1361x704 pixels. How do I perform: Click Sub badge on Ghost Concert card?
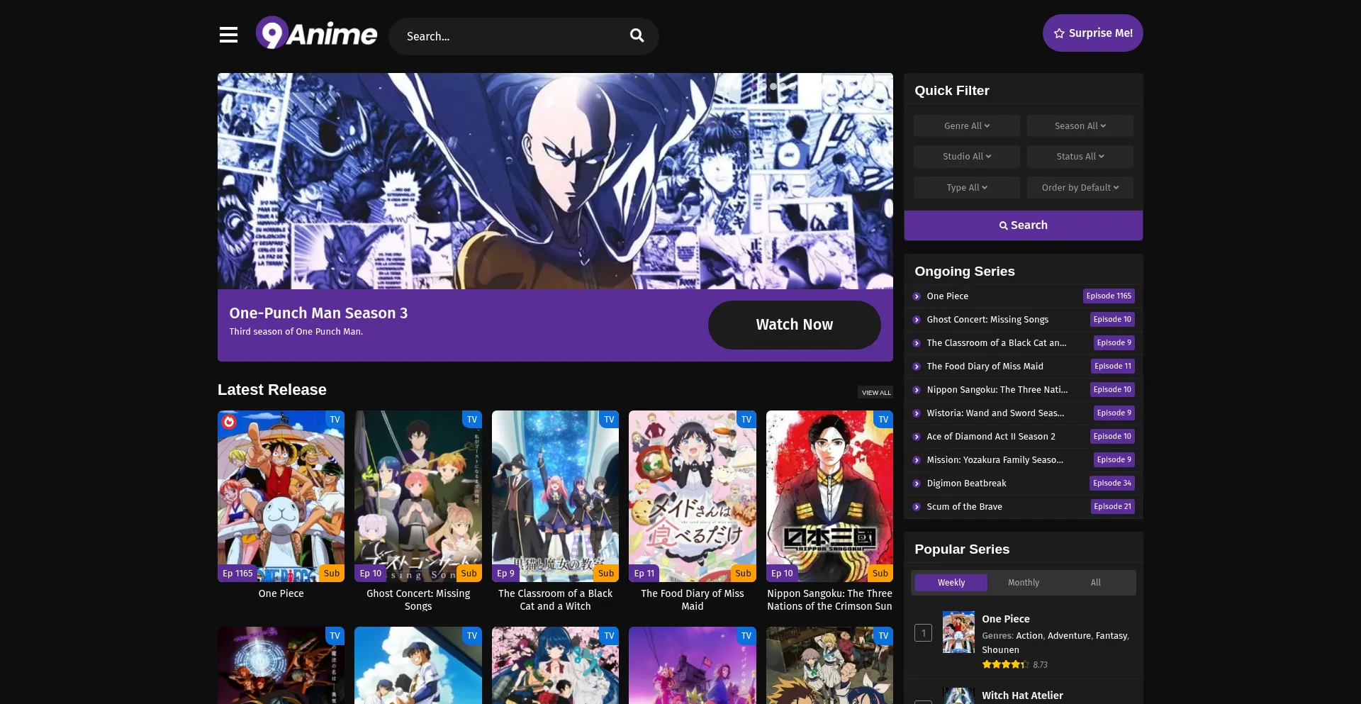tap(469, 573)
